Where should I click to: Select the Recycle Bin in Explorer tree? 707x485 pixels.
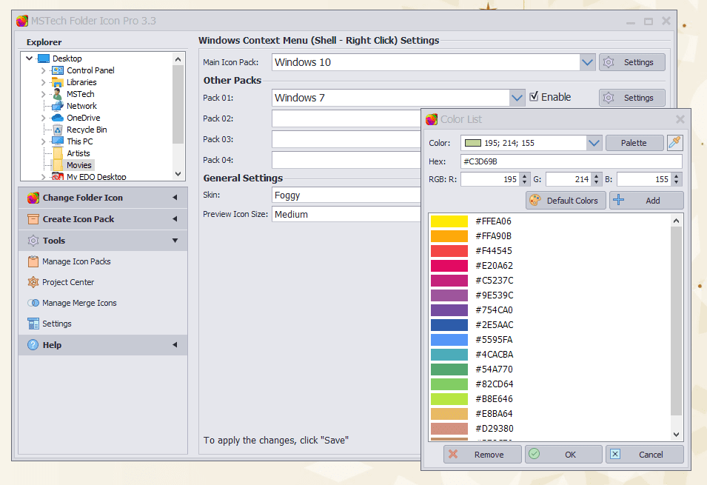(x=86, y=130)
